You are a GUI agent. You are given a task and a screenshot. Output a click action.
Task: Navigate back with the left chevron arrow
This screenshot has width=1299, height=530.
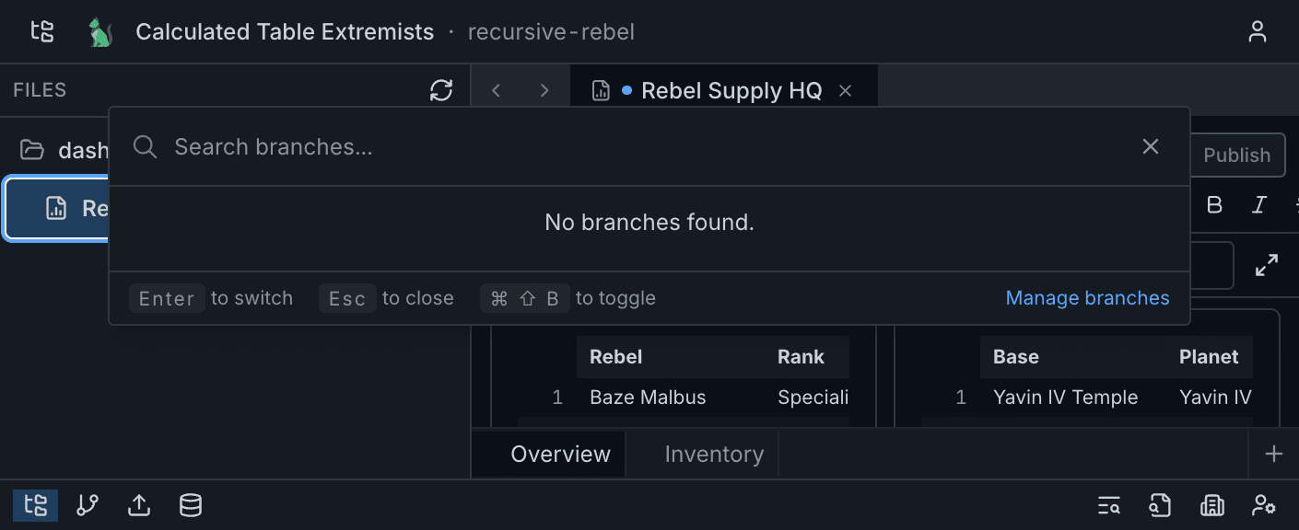click(x=496, y=89)
